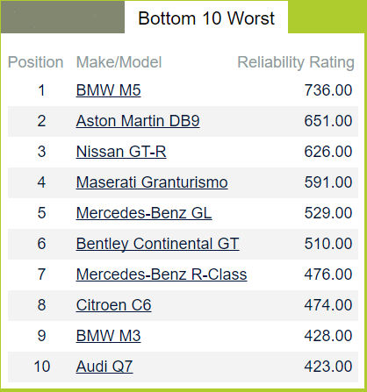Click the 529.00 reliability rating

[x=328, y=213]
